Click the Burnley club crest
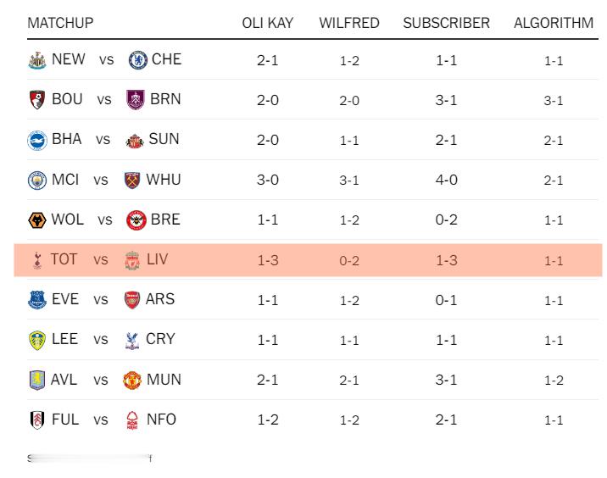The image size is (607, 478). 135,100
